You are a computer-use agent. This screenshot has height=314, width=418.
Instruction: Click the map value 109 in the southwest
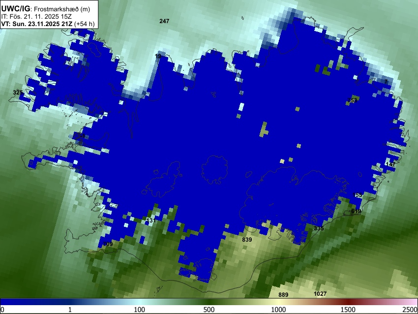click(108, 244)
